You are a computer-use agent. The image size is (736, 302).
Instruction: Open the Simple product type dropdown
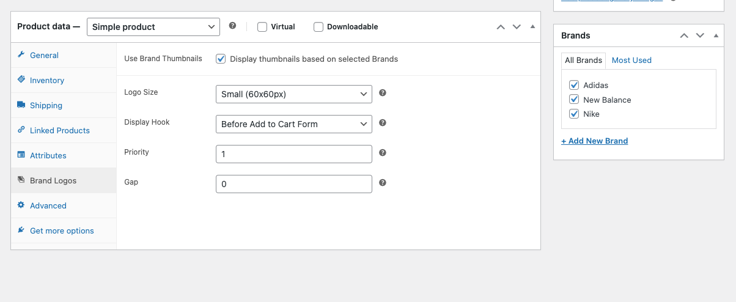[153, 27]
